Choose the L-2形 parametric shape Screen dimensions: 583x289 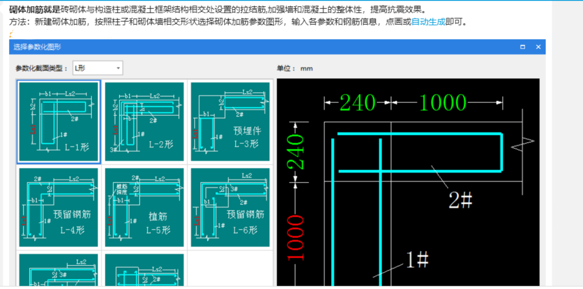(x=144, y=122)
